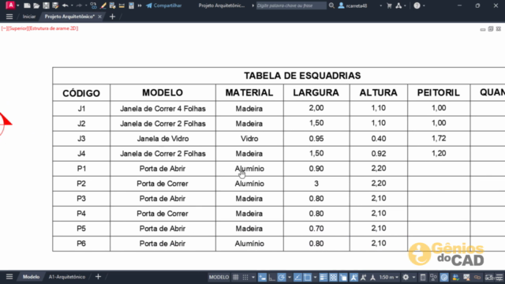505x284 pixels.
Task: Expand snap mode settings dropdown
Action: tap(253, 277)
